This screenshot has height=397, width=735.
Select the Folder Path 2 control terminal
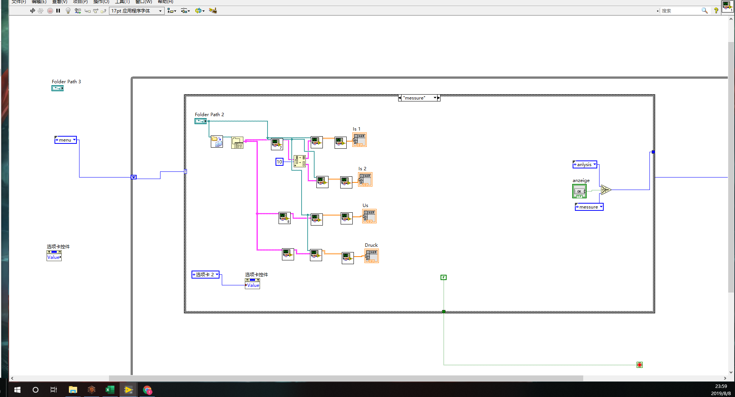coord(201,121)
